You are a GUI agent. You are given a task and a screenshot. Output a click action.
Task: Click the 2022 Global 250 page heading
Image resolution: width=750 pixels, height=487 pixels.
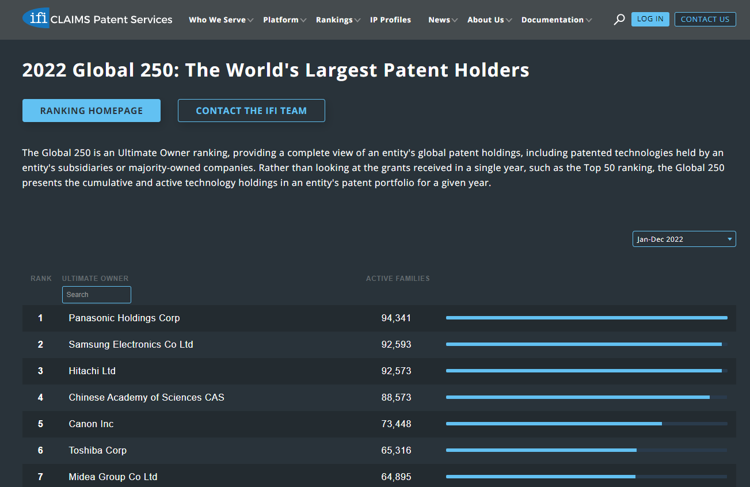pyautogui.click(x=276, y=70)
